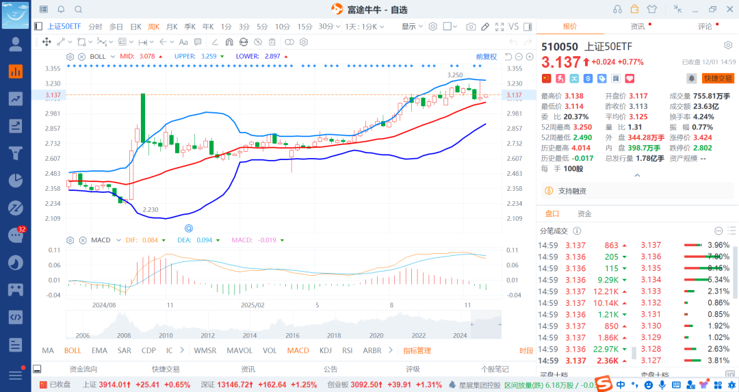Enter full-screen chart mode
739x392 pixels.
pos(500,27)
